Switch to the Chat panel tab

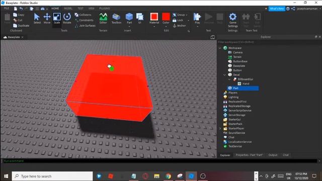[x=286, y=155]
